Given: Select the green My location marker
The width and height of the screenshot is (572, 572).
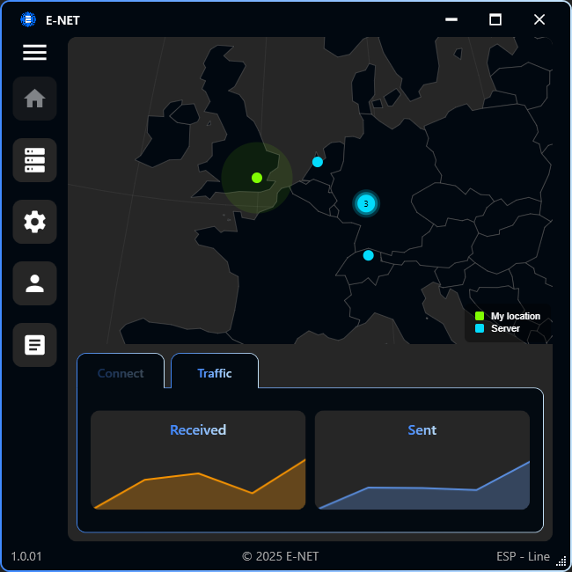Looking at the screenshot, I should pyautogui.click(x=257, y=178).
